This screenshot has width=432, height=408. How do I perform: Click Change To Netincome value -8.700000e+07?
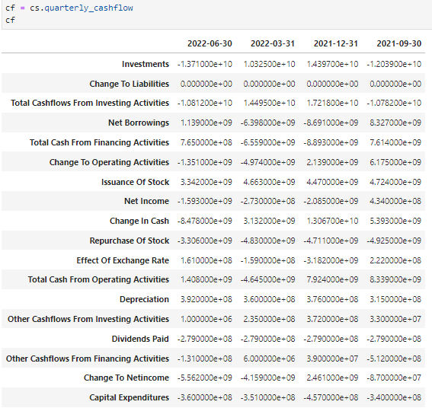[x=394, y=378]
